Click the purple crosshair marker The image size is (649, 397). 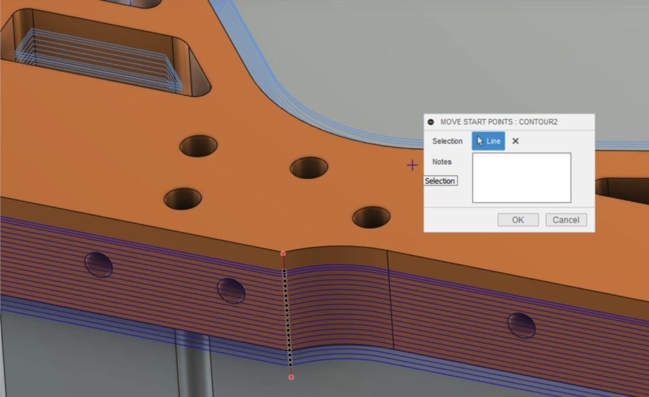[413, 166]
